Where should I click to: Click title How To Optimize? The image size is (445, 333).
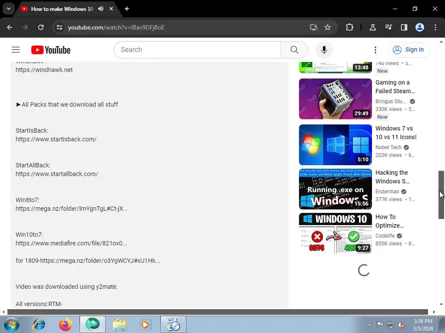pos(389,221)
